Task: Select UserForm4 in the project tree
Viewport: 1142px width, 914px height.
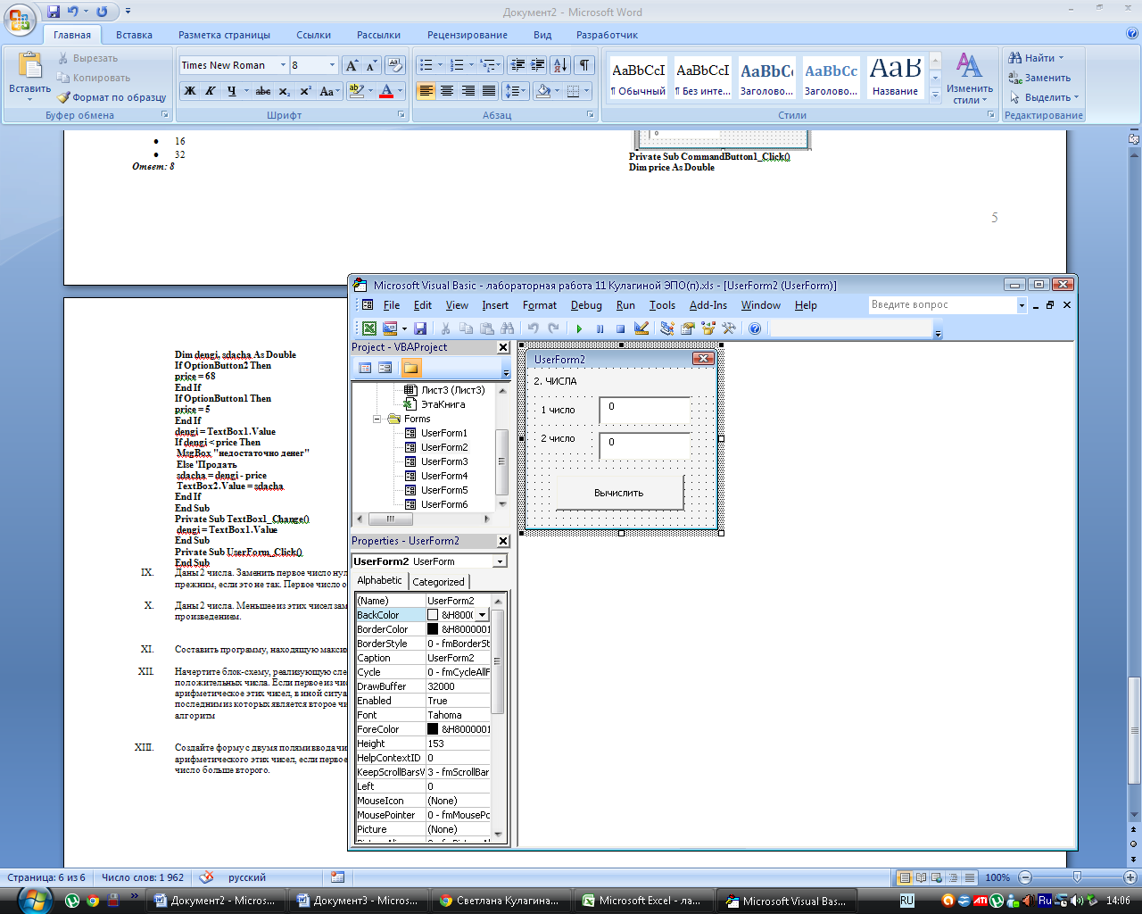Action: click(x=443, y=476)
